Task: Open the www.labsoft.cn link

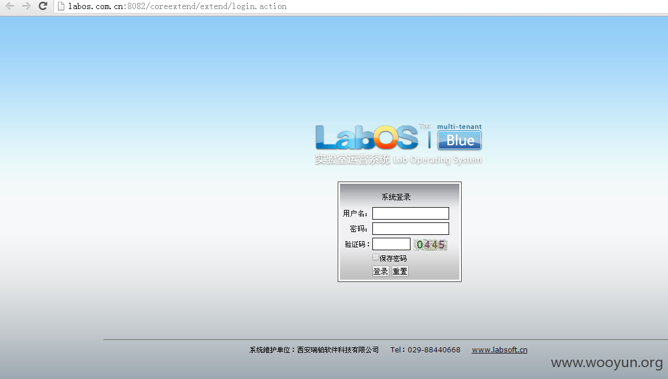Action: [x=499, y=349]
